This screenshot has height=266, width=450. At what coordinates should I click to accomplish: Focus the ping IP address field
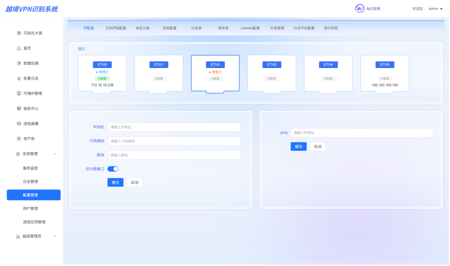[362, 133]
